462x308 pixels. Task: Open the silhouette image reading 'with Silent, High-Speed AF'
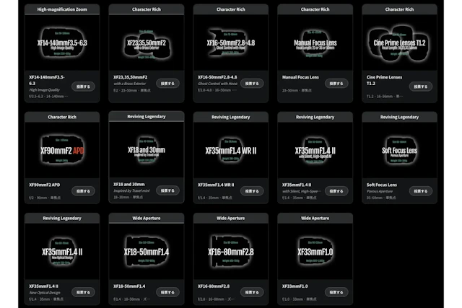point(315,150)
